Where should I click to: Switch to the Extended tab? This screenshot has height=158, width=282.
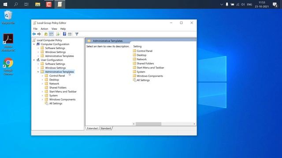(x=92, y=129)
